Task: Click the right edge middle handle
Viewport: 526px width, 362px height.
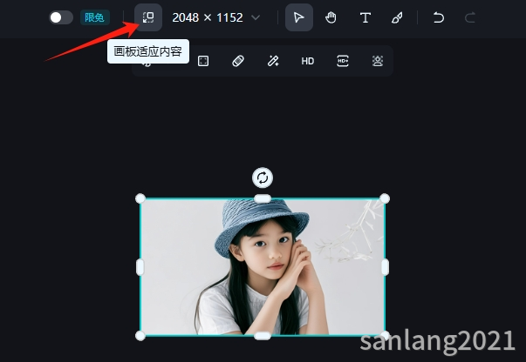Action: 385,267
